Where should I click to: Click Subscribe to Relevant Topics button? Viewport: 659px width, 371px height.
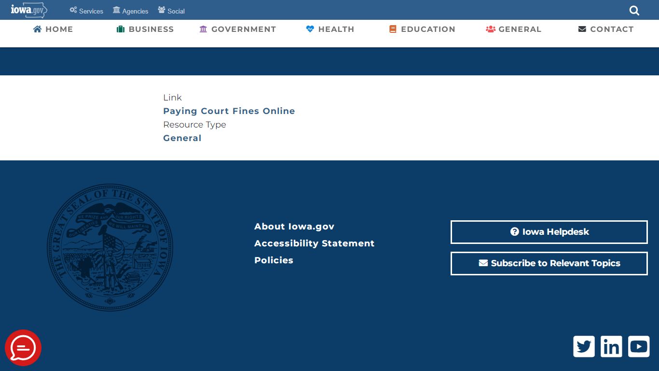tap(549, 264)
